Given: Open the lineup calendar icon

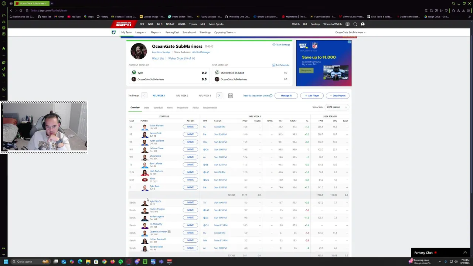Looking at the screenshot, I should pyautogui.click(x=230, y=96).
